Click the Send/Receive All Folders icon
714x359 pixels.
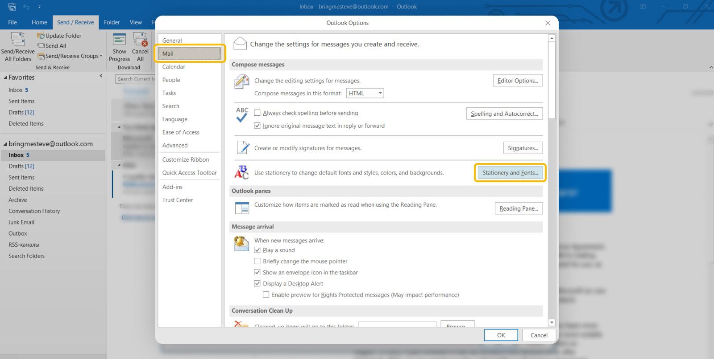click(18, 39)
